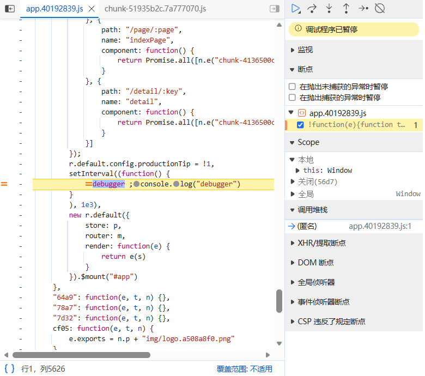Viewport: 425px width, 376px height.
Task: Toggle the file navigator sidebar icon
Action: pyautogui.click(x=10, y=9)
